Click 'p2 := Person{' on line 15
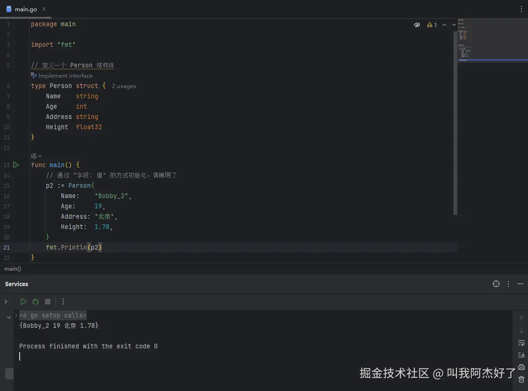This screenshot has height=391, width=528. [70, 185]
